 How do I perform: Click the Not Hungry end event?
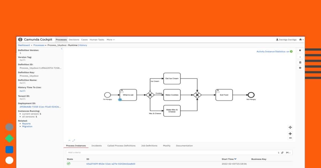tap(251, 95)
